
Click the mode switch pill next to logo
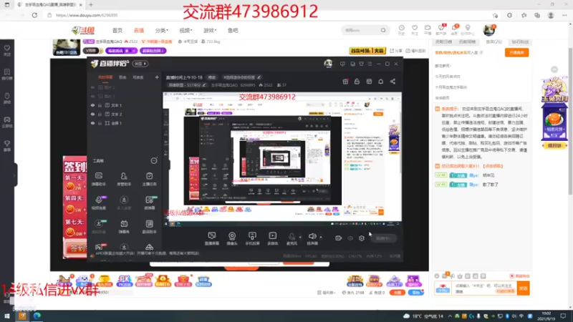coord(140,64)
